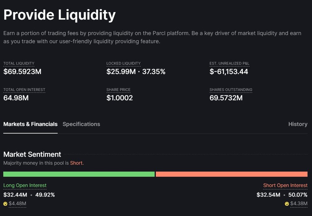Click the Shares Outstanding label

(231, 90)
